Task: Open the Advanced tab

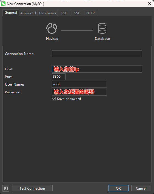Action: 28,13
